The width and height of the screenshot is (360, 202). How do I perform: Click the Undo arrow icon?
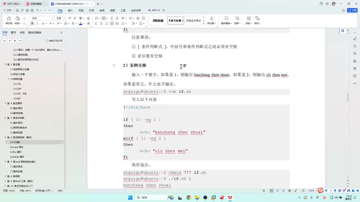(37, 10)
